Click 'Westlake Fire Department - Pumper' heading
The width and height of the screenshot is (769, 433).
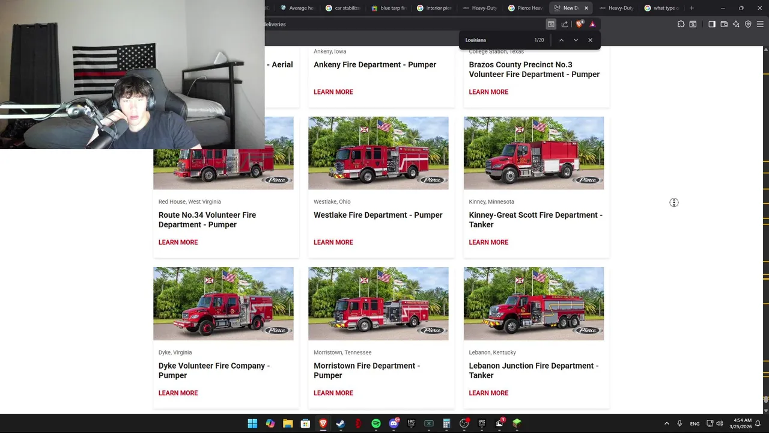tap(378, 215)
